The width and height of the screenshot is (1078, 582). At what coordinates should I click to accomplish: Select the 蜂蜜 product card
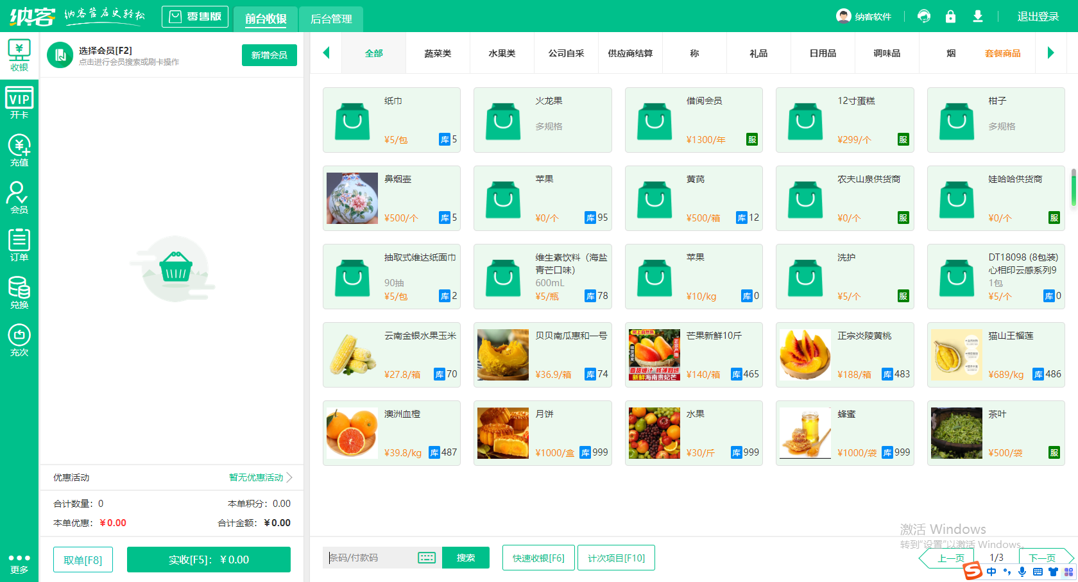point(845,433)
